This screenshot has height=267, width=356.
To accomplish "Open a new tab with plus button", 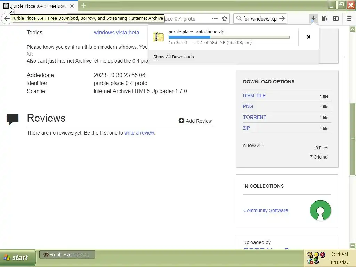I will point(84,6).
